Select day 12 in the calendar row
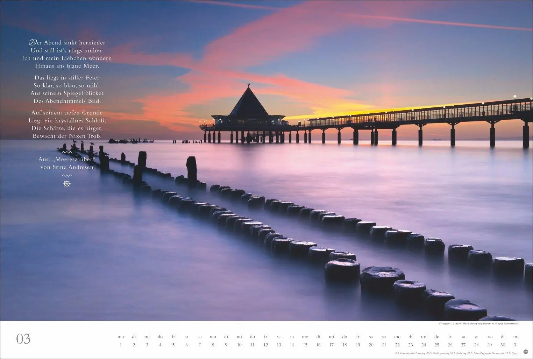 265,345
